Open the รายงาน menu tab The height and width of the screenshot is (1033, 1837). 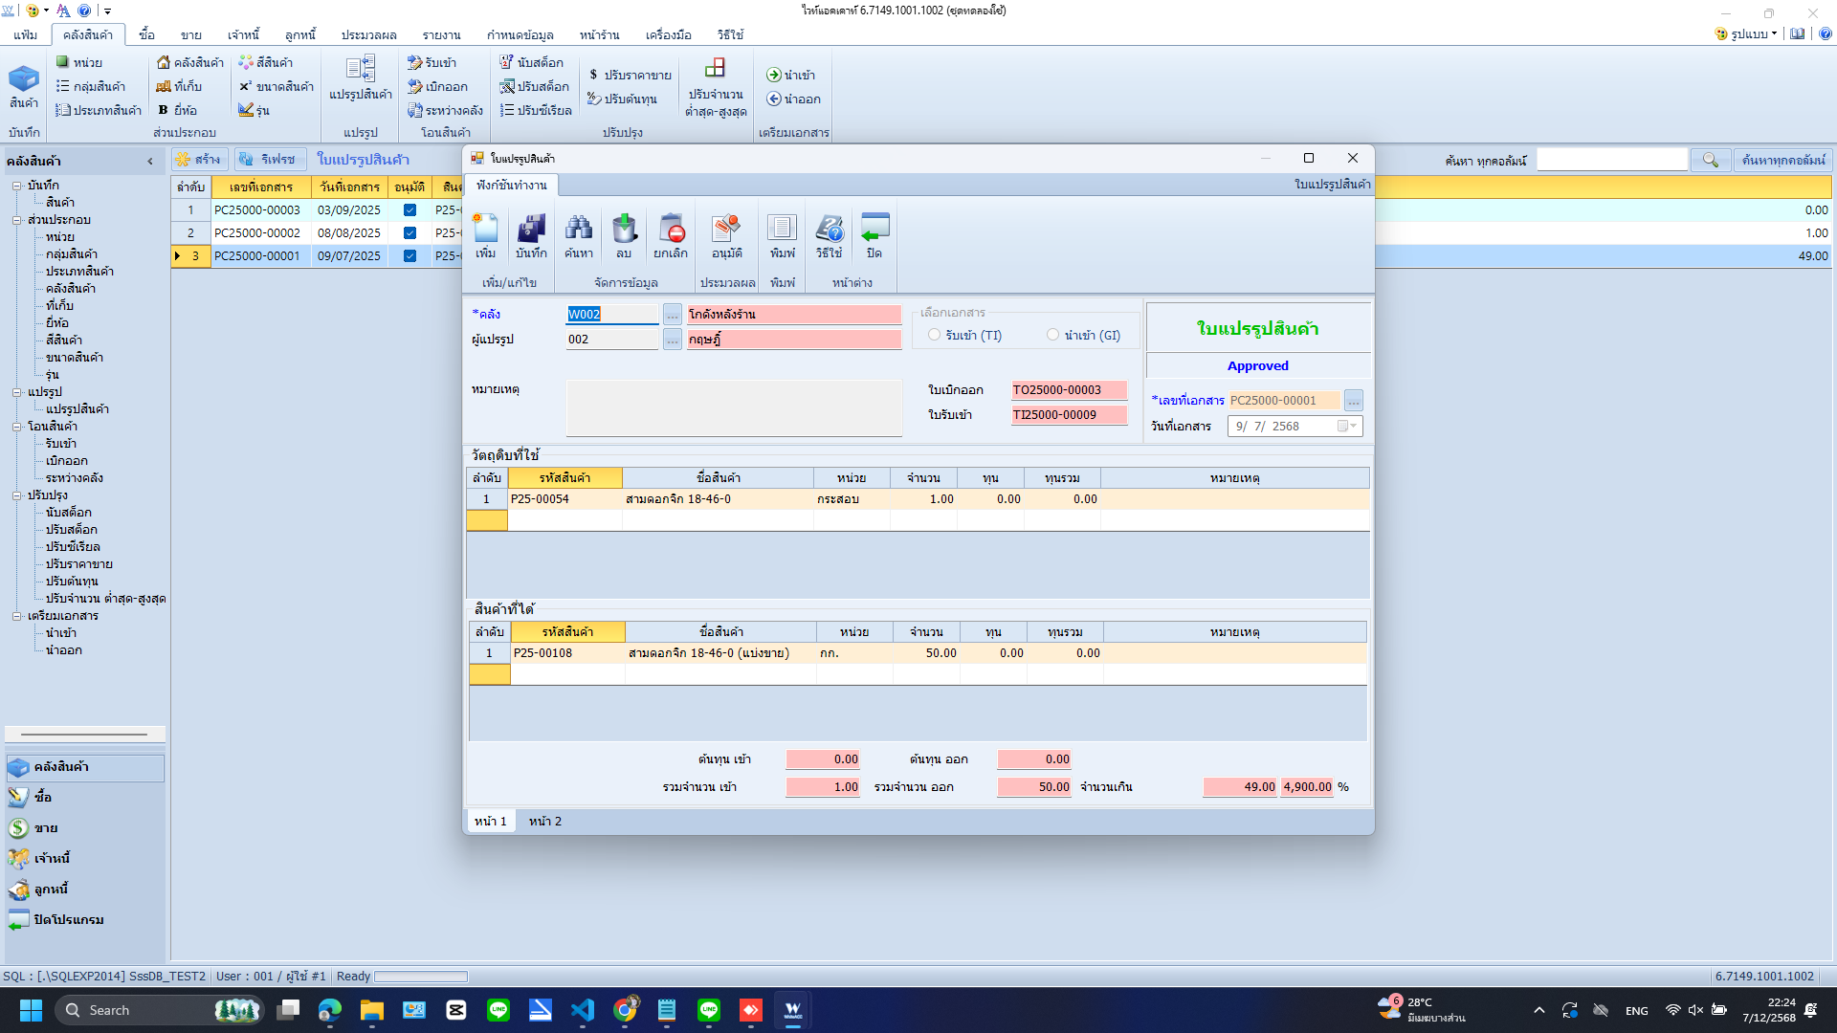(x=441, y=34)
